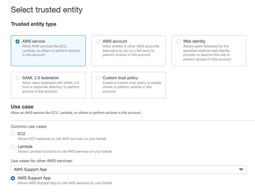The image size is (255, 194).
Task: Click the AWS account card description text
Action: (x=131, y=51)
